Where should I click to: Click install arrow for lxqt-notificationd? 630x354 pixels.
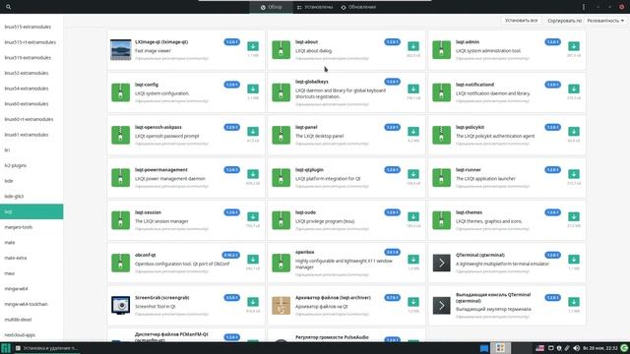(574, 88)
